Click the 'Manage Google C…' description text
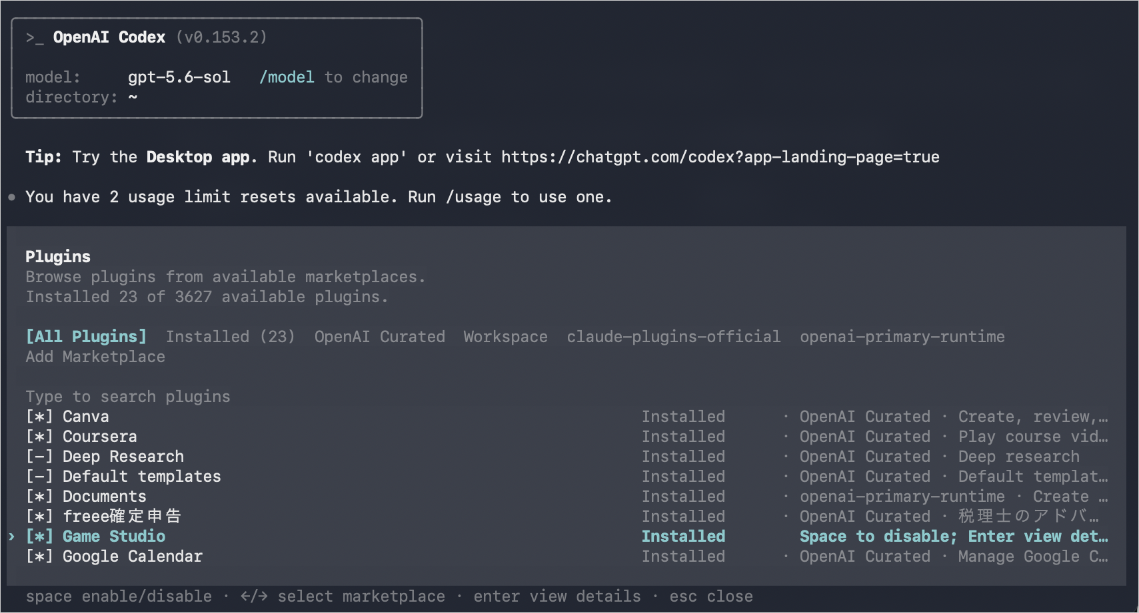Image resolution: width=1139 pixels, height=613 pixels. click(1033, 556)
